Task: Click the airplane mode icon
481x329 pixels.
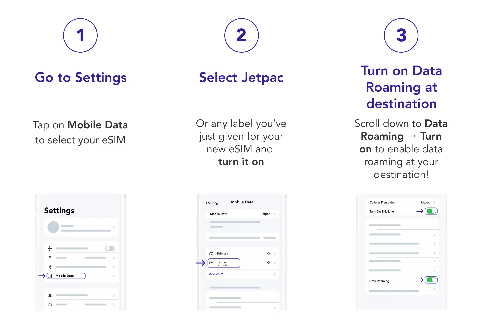Action: [x=50, y=249]
